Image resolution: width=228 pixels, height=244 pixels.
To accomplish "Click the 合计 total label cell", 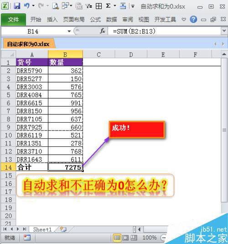I will click(32, 167).
